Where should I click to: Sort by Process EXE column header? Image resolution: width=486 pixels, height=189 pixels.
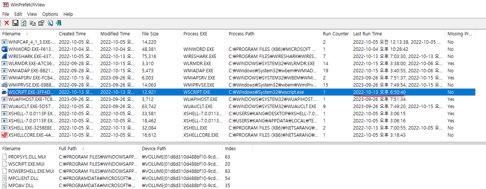click(203, 34)
